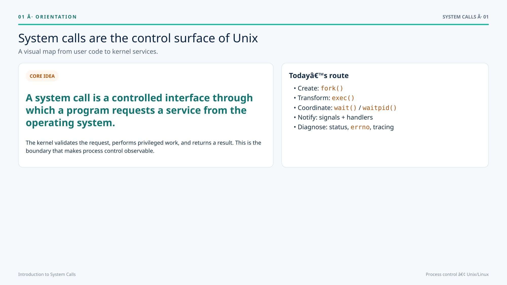Select the Today's route heading
507x285 pixels.
click(x=319, y=75)
